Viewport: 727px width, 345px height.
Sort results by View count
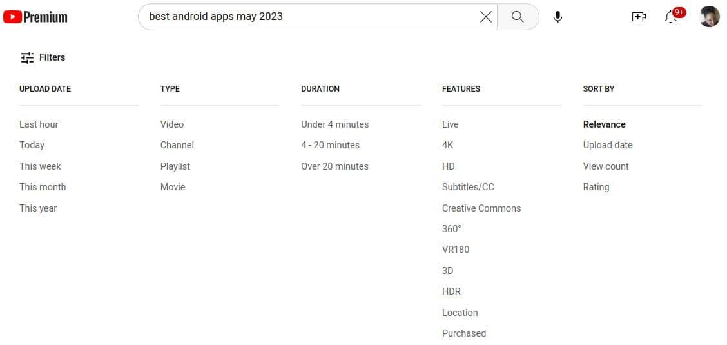(606, 166)
